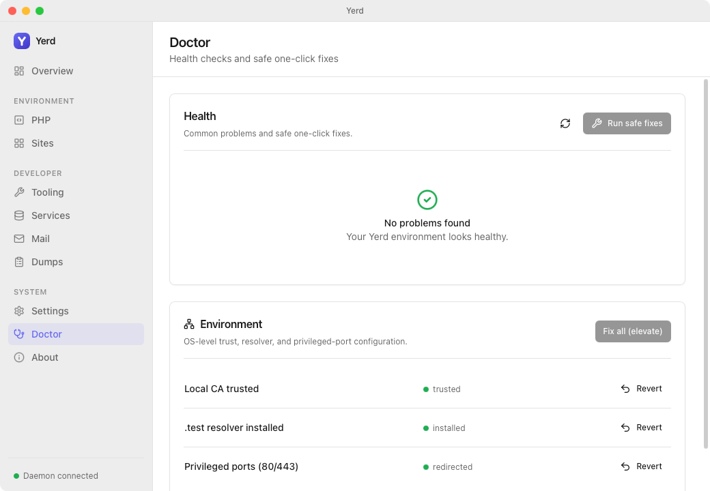The image size is (710, 491).
Task: Click the 'installed' status label
Action: pyautogui.click(x=449, y=428)
